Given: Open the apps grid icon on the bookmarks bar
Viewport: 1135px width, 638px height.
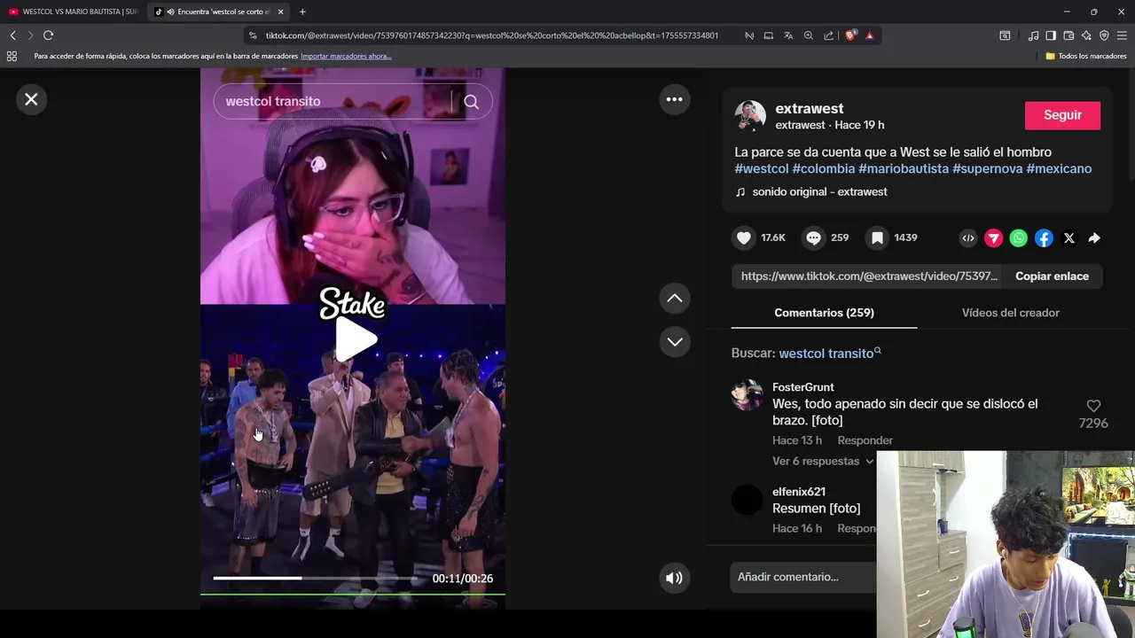Looking at the screenshot, I should tap(12, 56).
